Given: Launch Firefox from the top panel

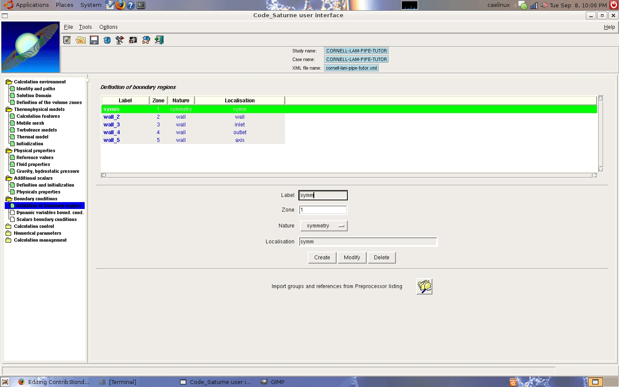Looking at the screenshot, I should coord(120,5).
